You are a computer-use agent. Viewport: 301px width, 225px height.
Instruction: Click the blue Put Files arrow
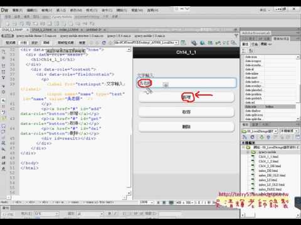268,137
